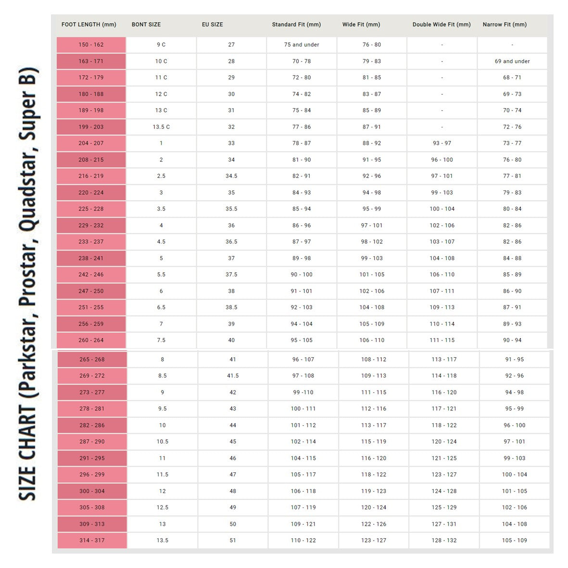
Task: Select the EU size 34.5 cell
Action: coord(231,176)
